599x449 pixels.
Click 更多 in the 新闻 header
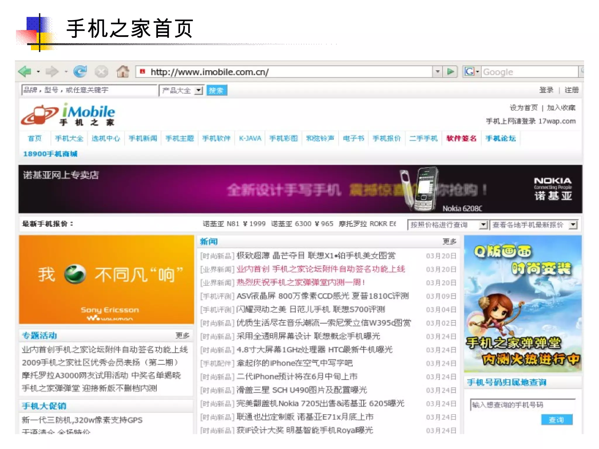(449, 241)
